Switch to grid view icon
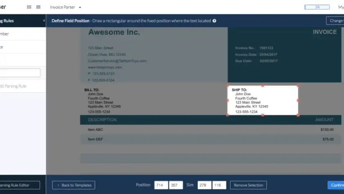The height and width of the screenshot is (194, 344). (29, 7)
